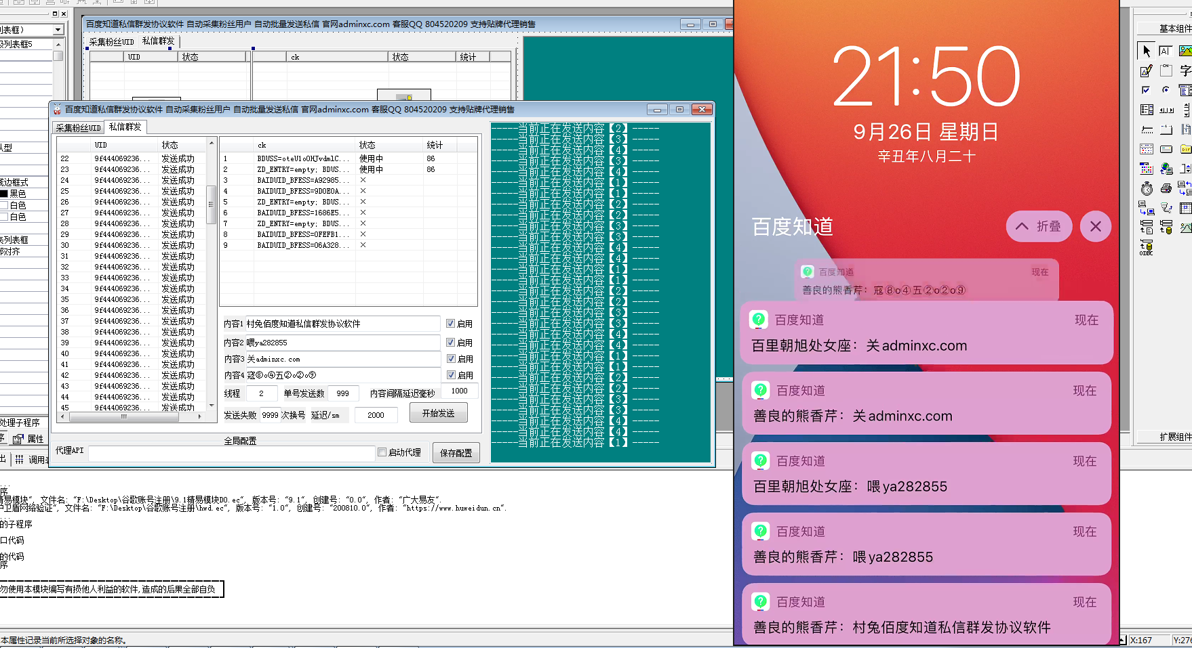
Task: Select the radio button component icon
Action: click(x=1166, y=89)
